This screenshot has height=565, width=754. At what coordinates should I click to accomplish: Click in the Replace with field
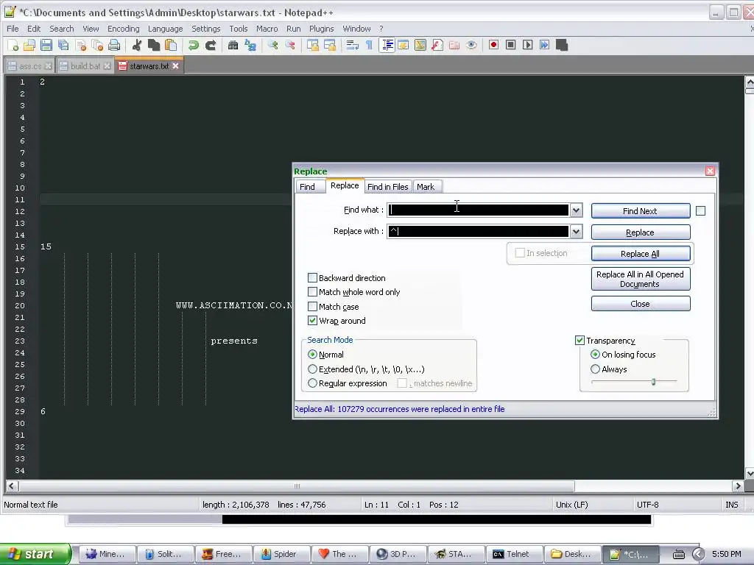(479, 232)
